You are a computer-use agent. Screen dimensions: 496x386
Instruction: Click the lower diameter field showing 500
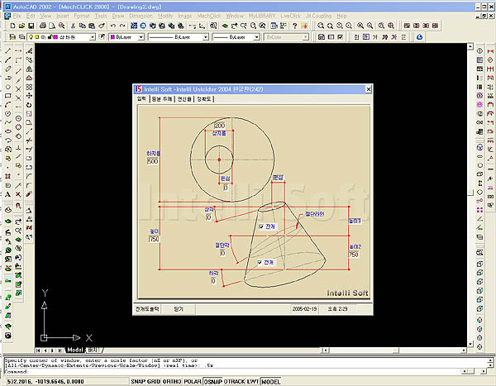(152, 161)
